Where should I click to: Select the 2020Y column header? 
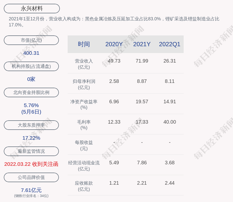point(114,44)
